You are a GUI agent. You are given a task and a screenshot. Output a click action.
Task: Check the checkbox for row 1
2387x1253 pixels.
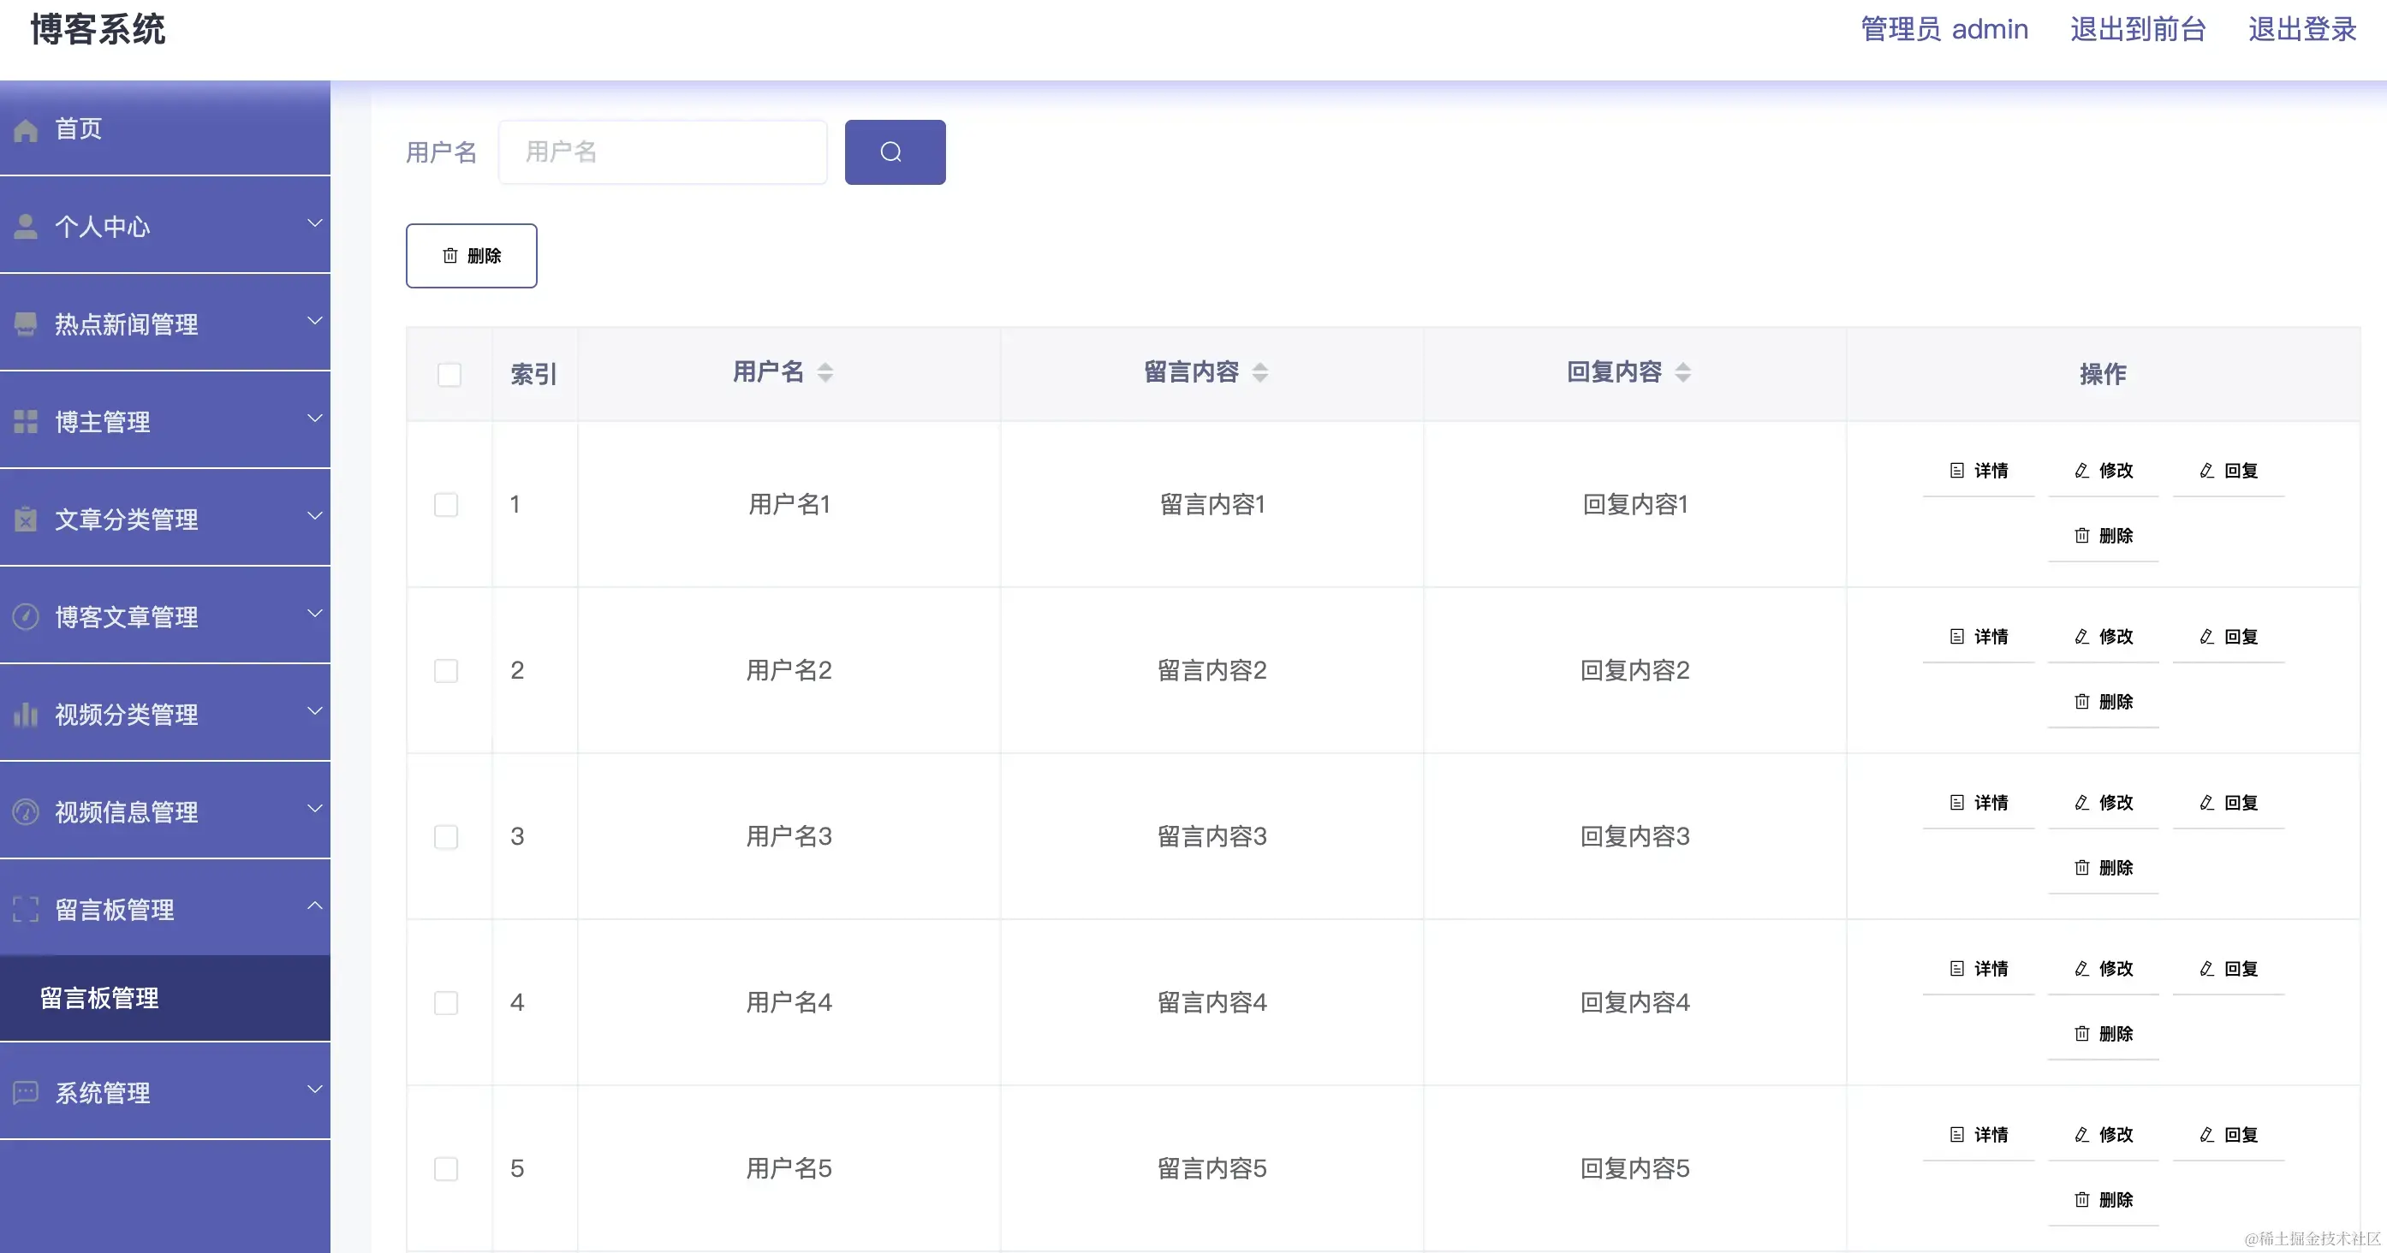(447, 505)
